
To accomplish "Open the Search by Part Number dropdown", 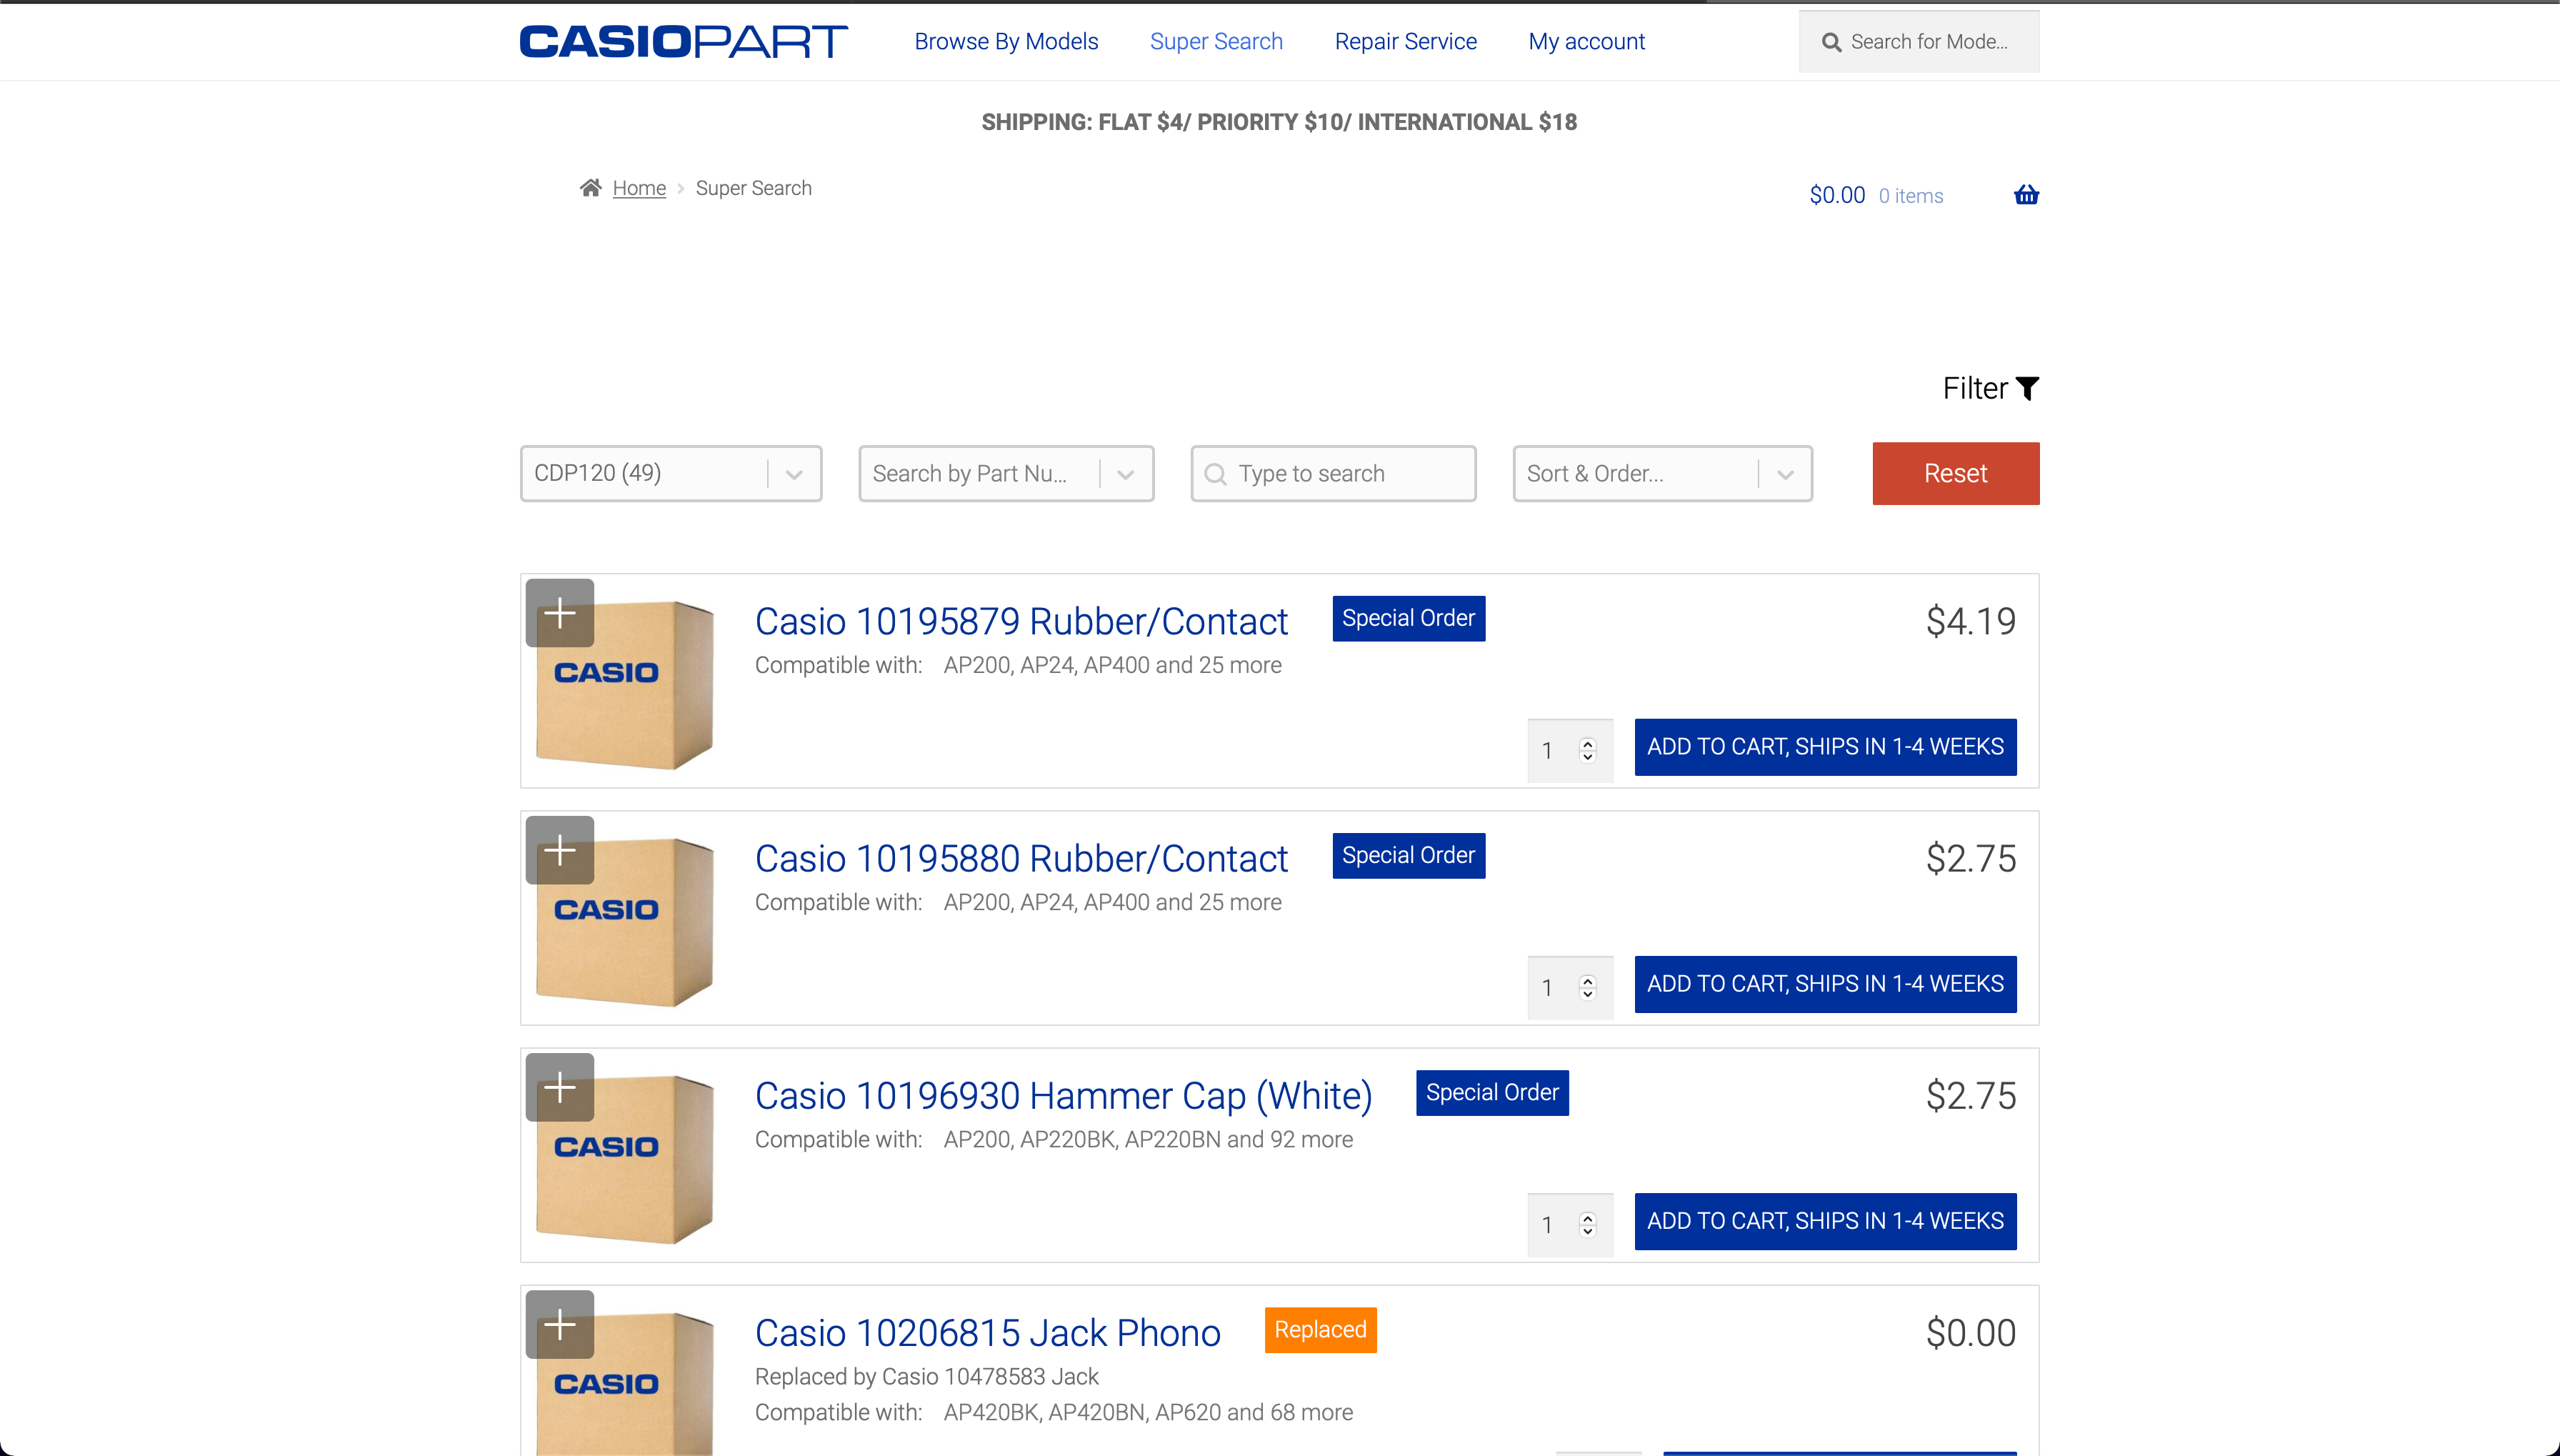I will [1006, 473].
